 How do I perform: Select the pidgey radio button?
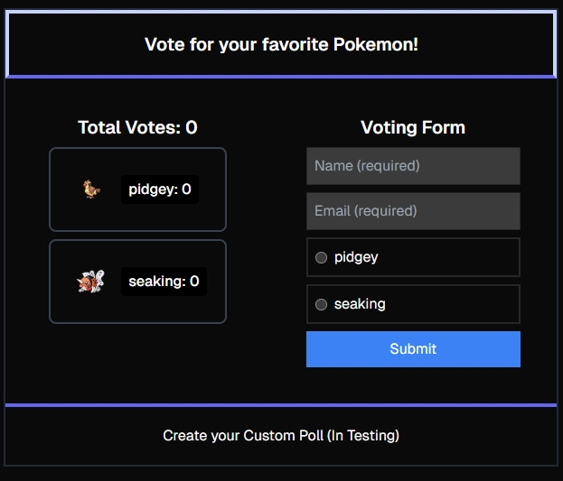pyautogui.click(x=321, y=258)
